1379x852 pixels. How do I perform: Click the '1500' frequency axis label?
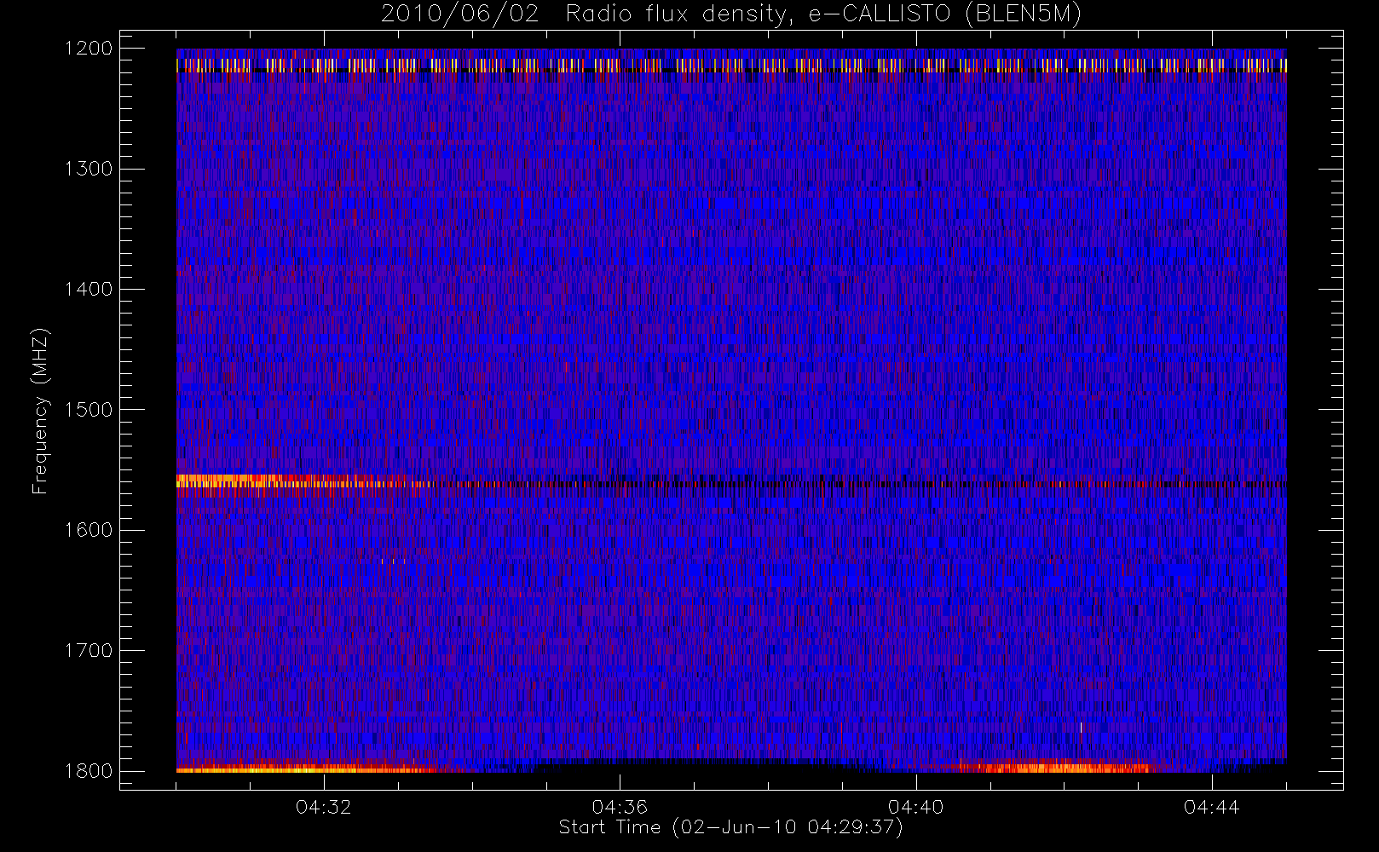click(x=88, y=410)
